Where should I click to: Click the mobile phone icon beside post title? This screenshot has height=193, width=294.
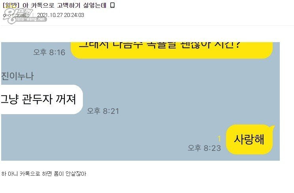pos(112,5)
